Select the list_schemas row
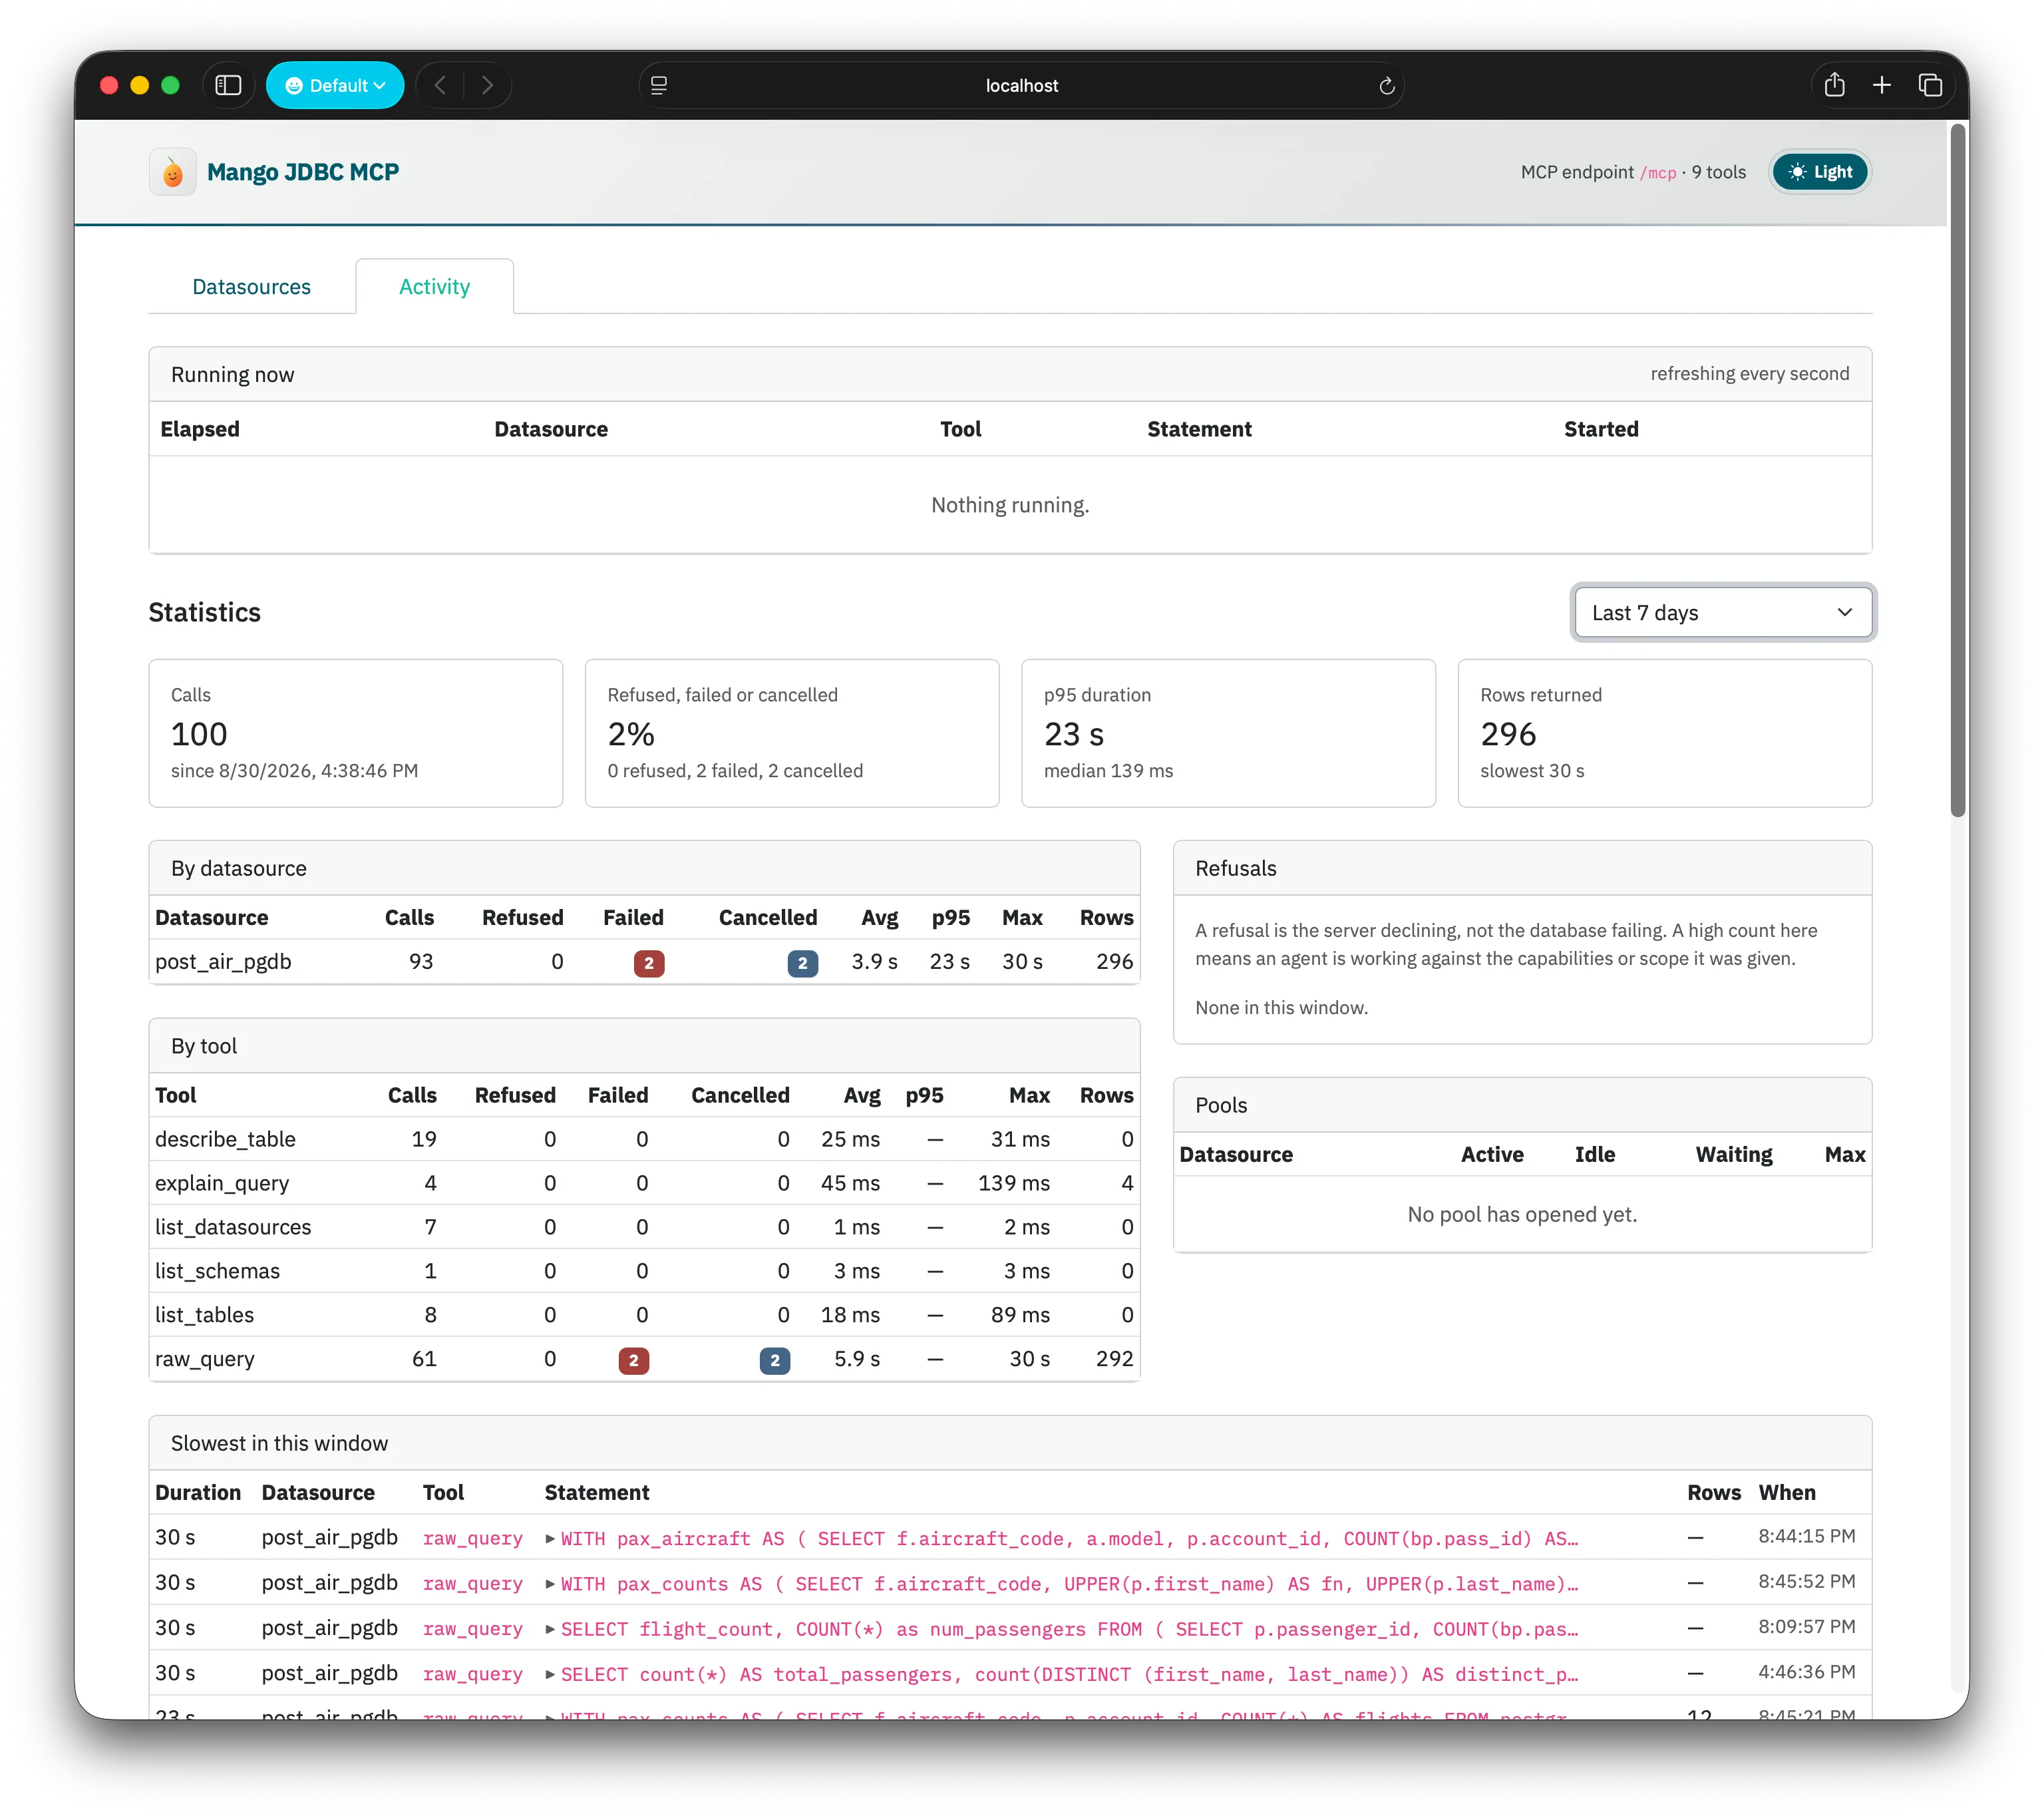The image size is (2044, 1818). click(645, 1271)
